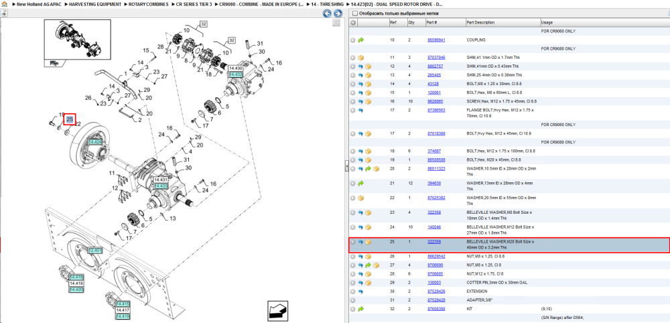Click the box icon in BELLEVILLE WASHER M12 row
The height and width of the screenshot is (323, 670).
point(368,227)
